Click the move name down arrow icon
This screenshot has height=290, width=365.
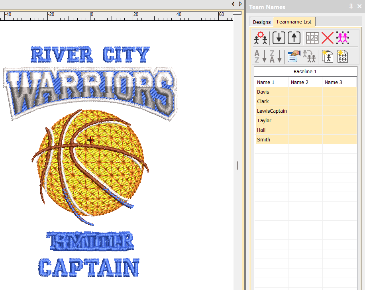pyautogui.click(x=279, y=38)
